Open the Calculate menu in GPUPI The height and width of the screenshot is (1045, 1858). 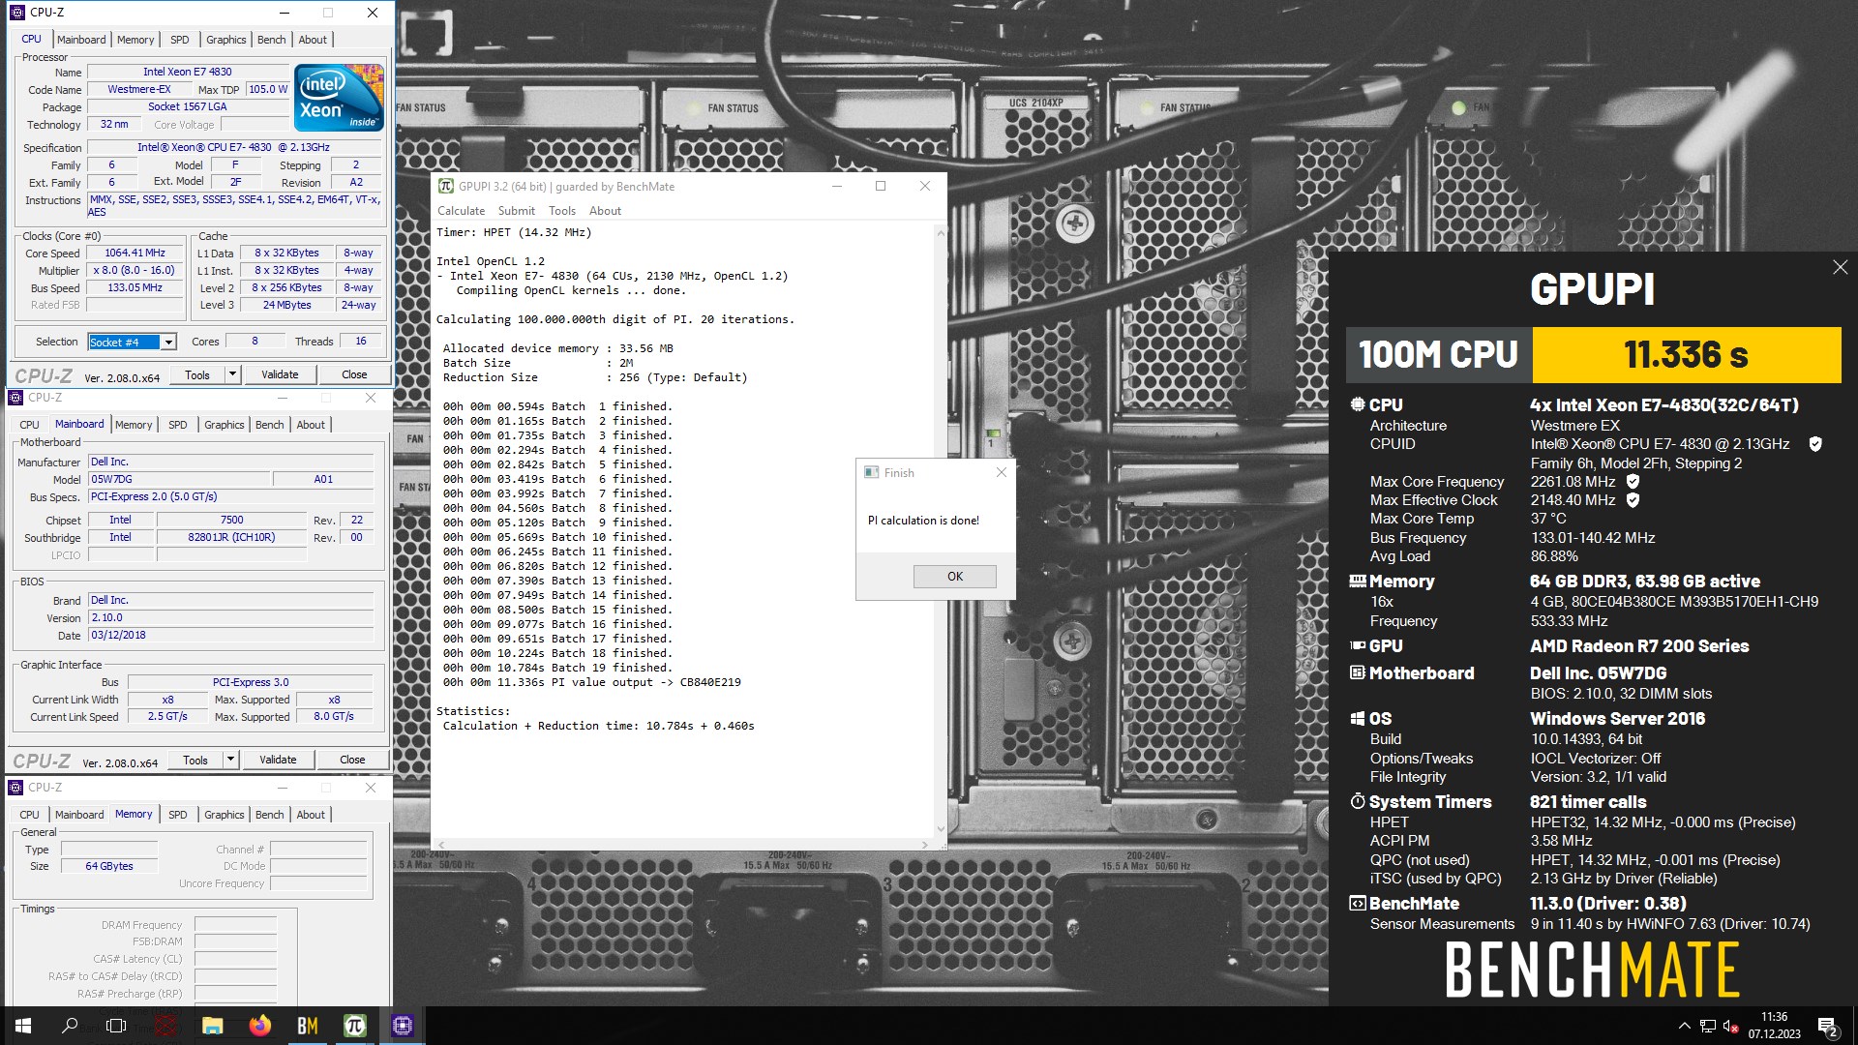pyautogui.click(x=461, y=211)
